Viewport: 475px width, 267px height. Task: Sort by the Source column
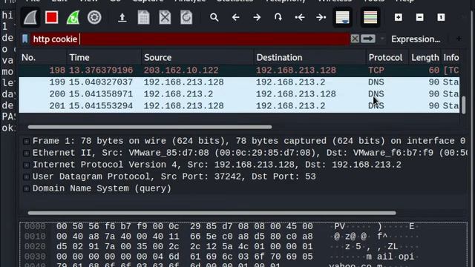point(197,58)
